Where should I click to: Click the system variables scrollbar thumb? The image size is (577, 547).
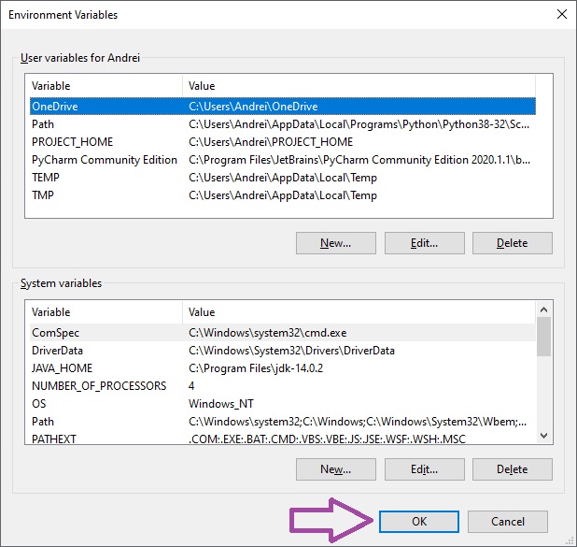544,337
